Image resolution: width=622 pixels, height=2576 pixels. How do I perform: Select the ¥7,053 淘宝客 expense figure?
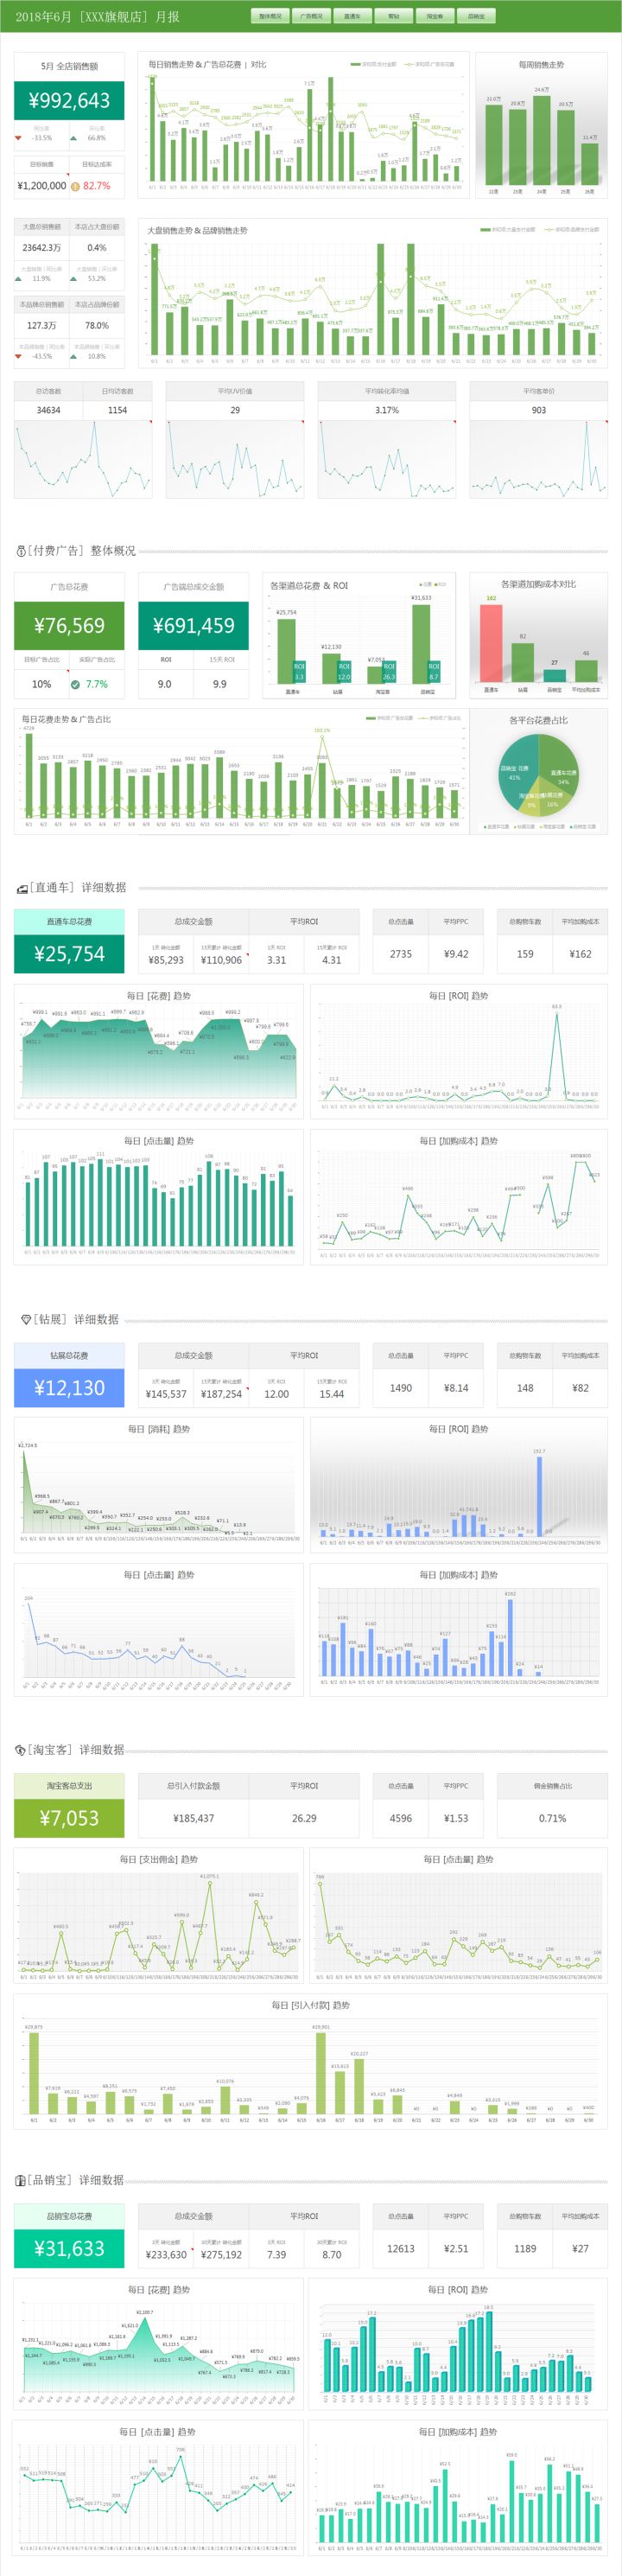[69, 1818]
